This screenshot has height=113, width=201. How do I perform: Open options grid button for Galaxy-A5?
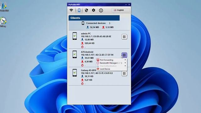(124, 73)
